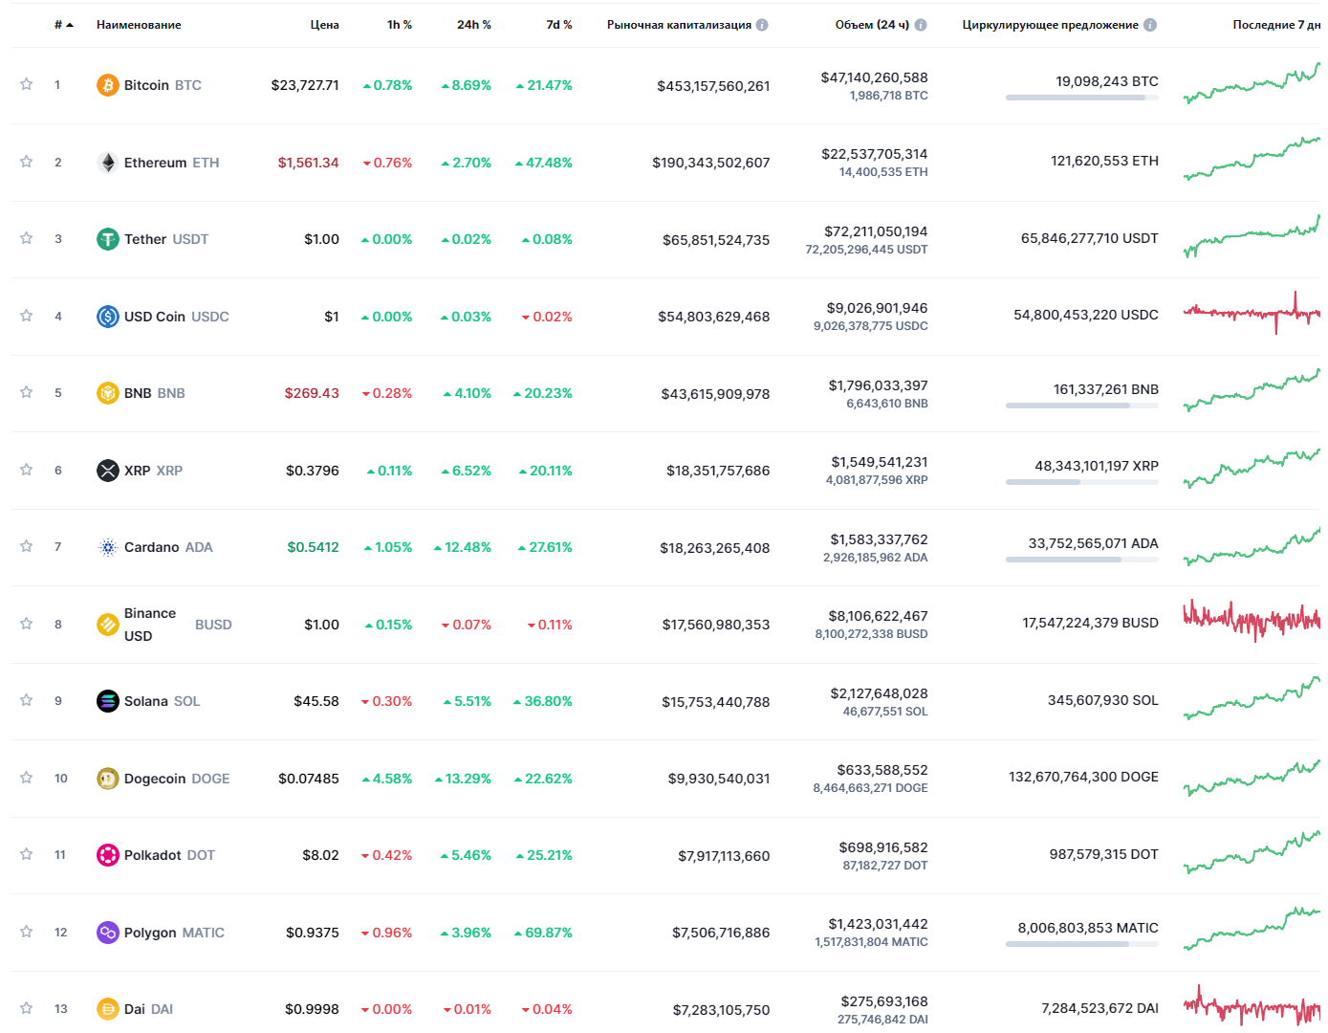Click the Solana logo icon
1328x1033 pixels.
pyautogui.click(x=108, y=701)
